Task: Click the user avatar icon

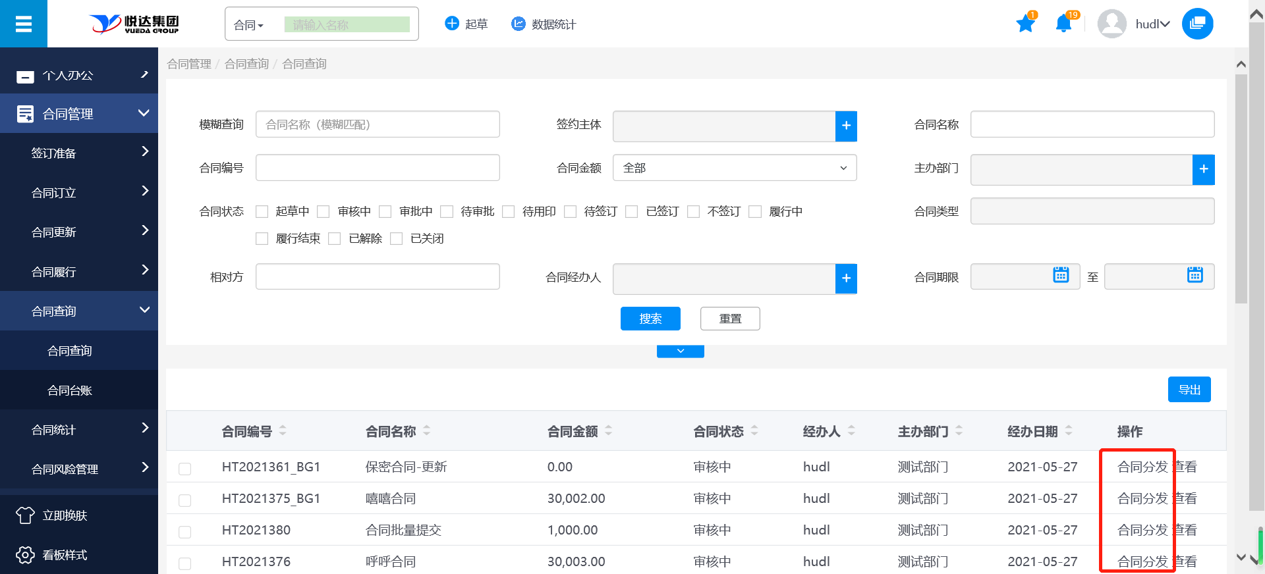Action: tap(1111, 24)
